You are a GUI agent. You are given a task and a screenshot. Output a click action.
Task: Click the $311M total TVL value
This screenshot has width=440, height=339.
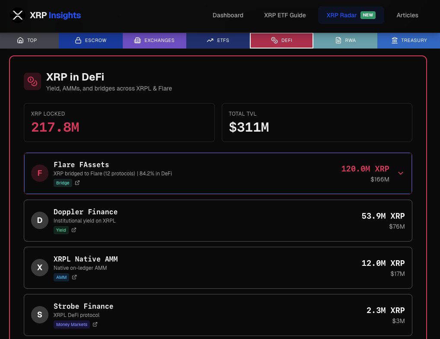point(249,127)
